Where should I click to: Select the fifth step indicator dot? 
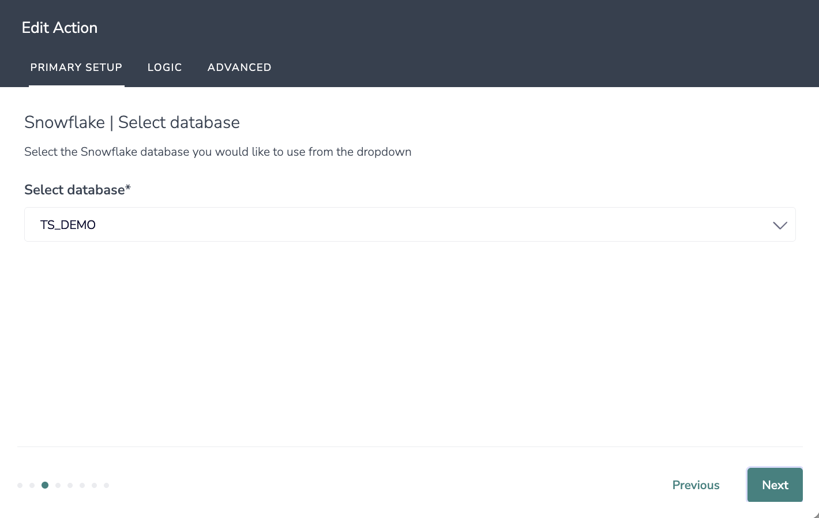(70, 485)
